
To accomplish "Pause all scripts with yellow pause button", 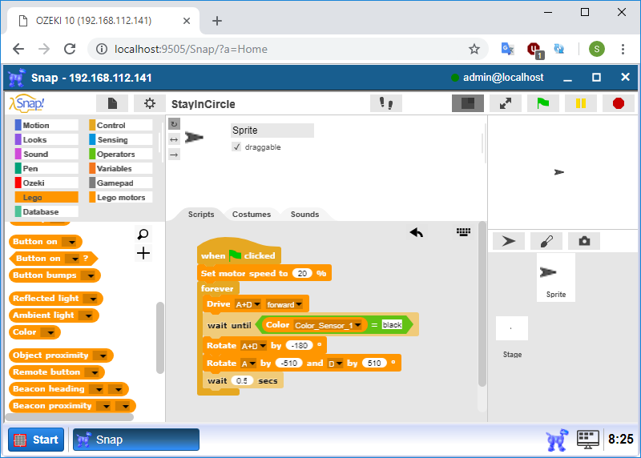I will 580,103.
